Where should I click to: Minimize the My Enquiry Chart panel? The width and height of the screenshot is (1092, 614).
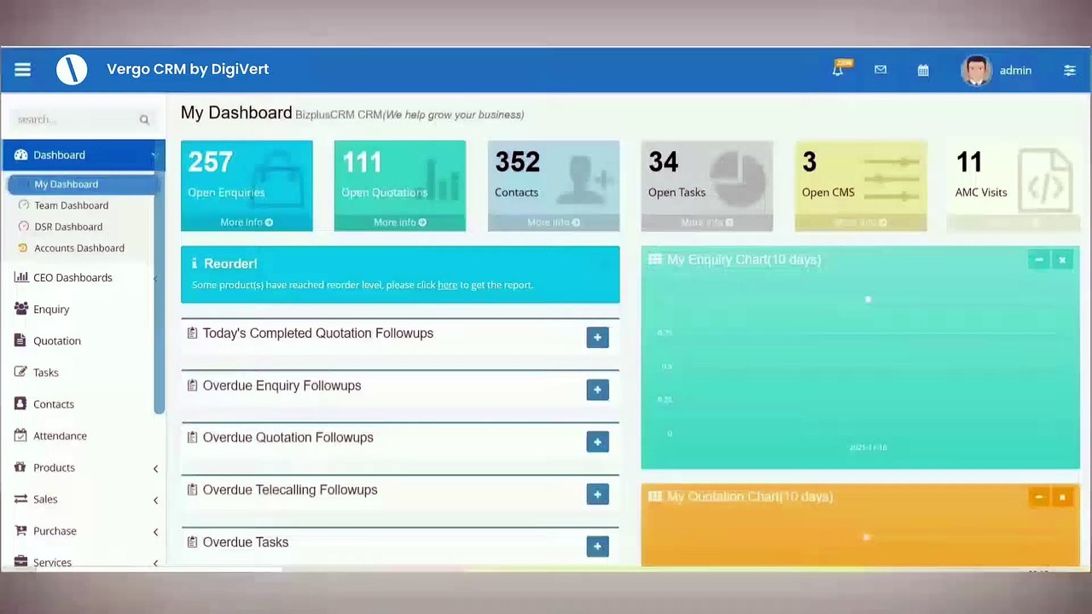click(x=1038, y=260)
